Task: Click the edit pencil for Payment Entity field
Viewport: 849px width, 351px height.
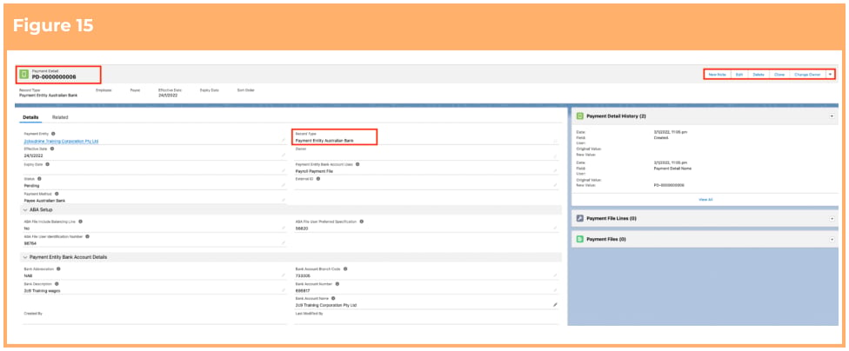Action: [284, 140]
